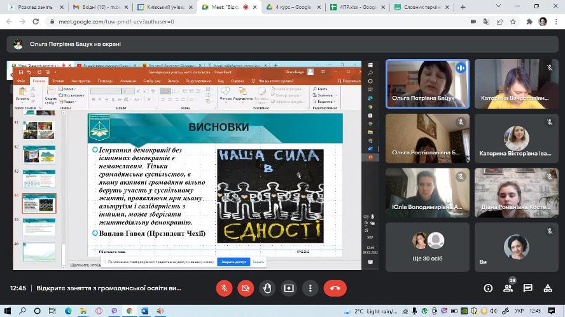The image size is (565, 317).
Task: Click the Share this page icon
Action: (499, 22)
